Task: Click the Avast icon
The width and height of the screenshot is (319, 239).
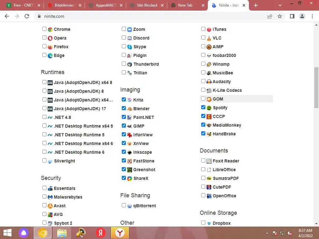Action: tap(50, 206)
